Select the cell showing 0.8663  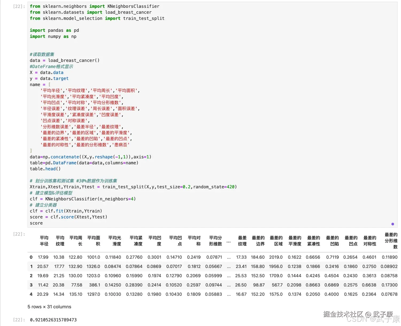click(313, 285)
